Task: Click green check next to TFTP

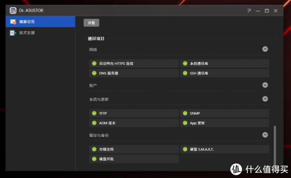Action: click(x=94, y=113)
